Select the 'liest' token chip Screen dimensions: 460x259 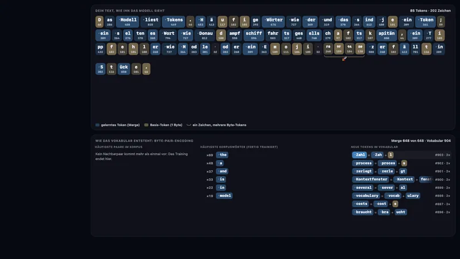tap(151, 21)
